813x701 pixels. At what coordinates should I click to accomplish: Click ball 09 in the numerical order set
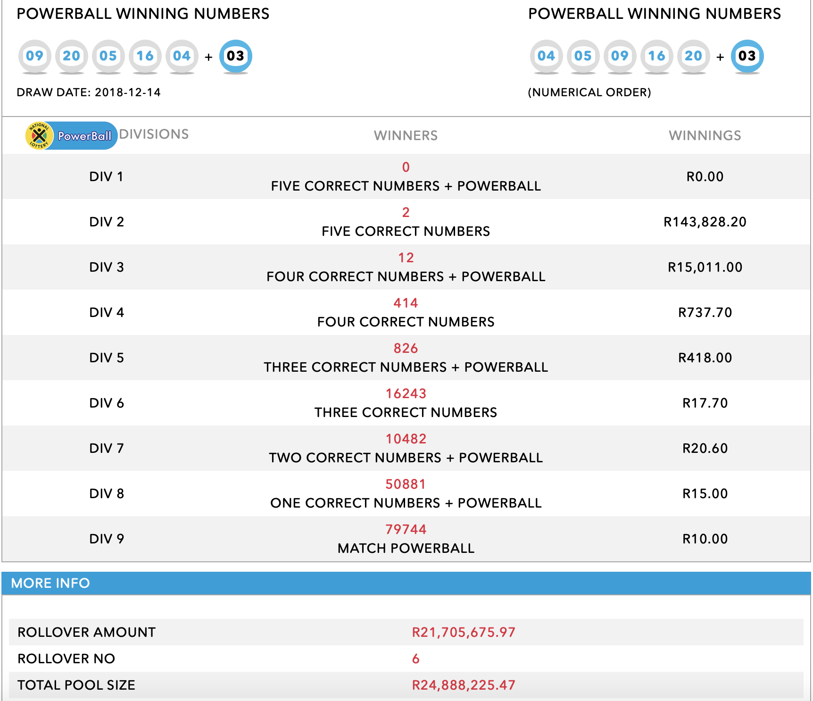pos(620,56)
